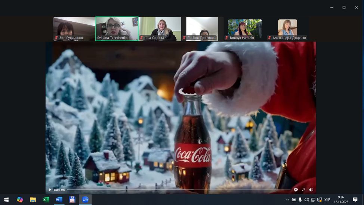Toggle fullscreen on the video player
Viewport: 364px width, 205px height.
303,190
